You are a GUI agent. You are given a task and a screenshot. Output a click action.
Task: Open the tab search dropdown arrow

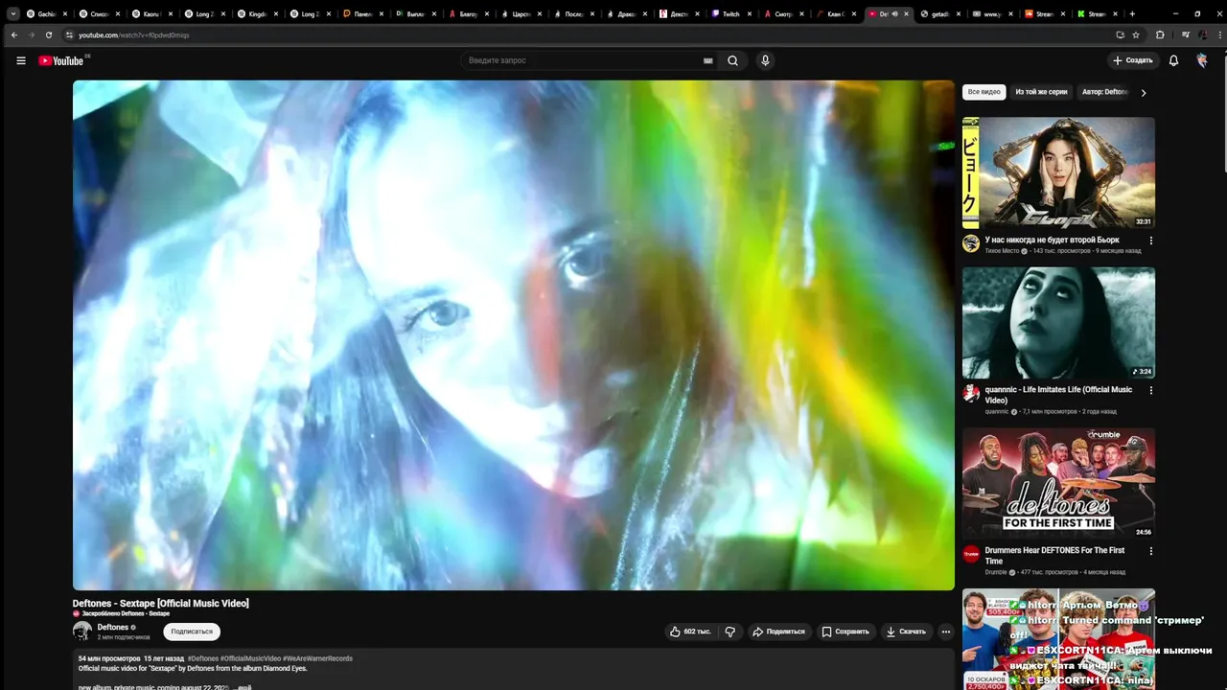13,13
